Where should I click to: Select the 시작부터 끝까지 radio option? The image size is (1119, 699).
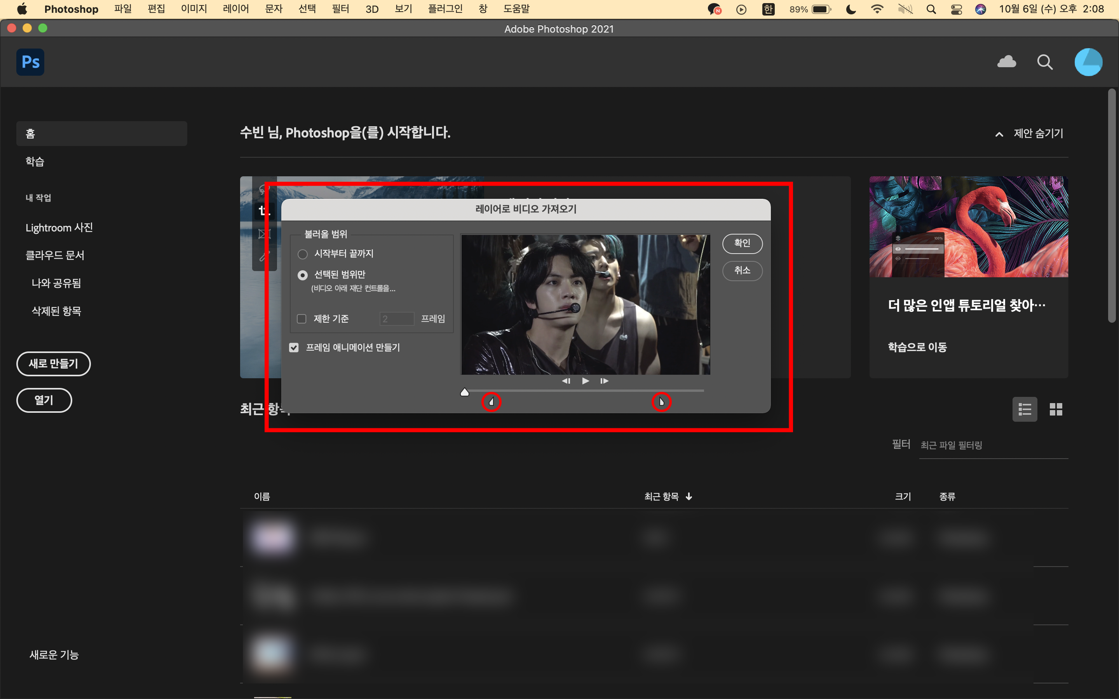click(x=302, y=254)
